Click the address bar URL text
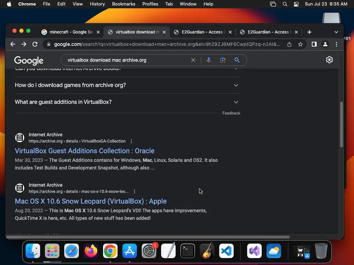 pyautogui.click(x=167, y=44)
